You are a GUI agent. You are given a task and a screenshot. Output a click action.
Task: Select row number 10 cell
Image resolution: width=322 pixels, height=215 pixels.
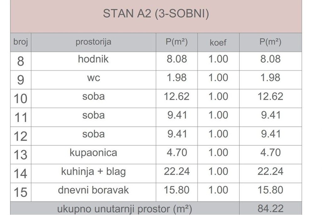(21, 99)
